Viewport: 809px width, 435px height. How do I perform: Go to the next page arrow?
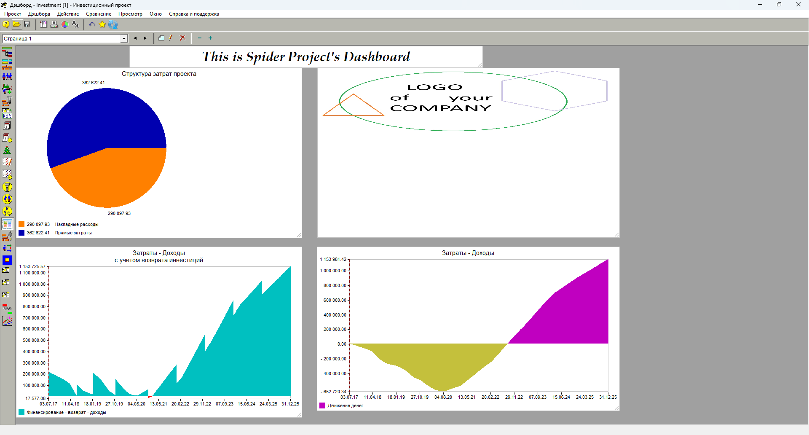click(145, 38)
